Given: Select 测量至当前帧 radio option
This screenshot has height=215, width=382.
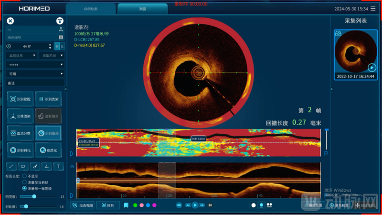Looking at the screenshot, I should 25,182.
